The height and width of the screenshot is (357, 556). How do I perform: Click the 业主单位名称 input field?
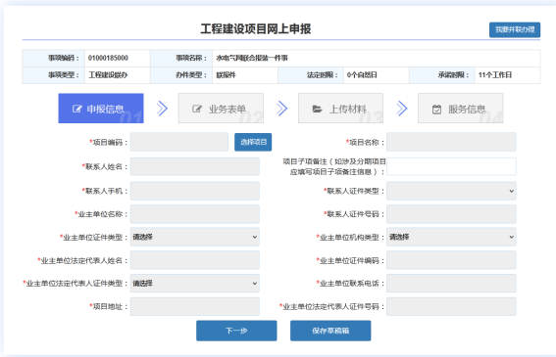(x=195, y=214)
